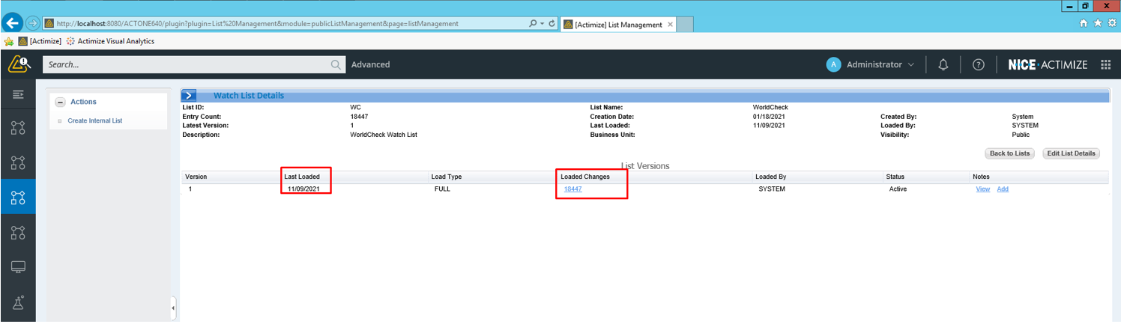Click the Loaded Changes column header

585,177
